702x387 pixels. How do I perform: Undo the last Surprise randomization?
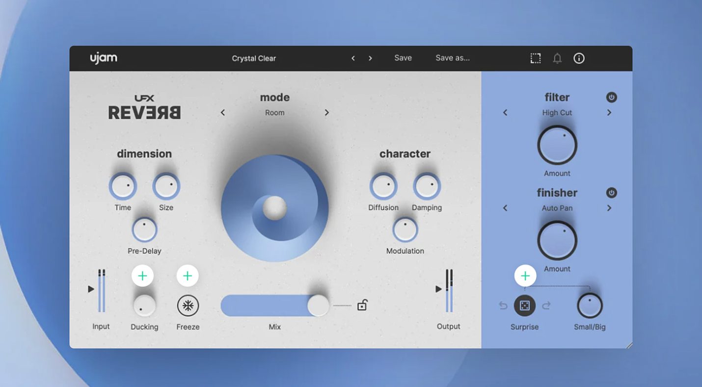tap(503, 306)
